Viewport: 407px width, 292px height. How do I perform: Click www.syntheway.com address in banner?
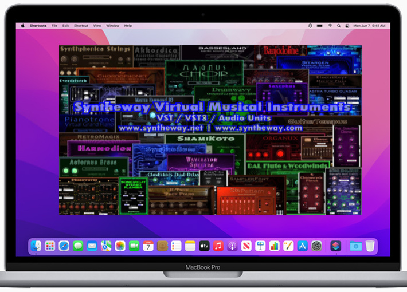tap(259, 128)
